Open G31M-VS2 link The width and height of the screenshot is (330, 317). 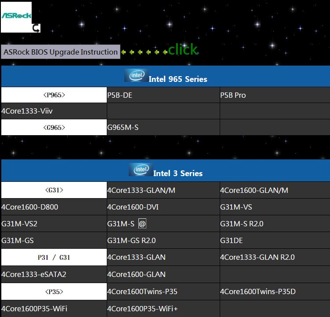(19, 224)
